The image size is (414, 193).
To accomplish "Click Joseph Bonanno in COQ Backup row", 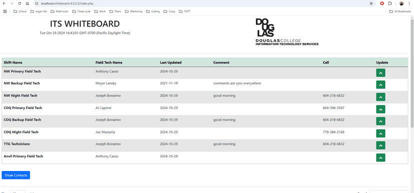I will tap(108, 120).
